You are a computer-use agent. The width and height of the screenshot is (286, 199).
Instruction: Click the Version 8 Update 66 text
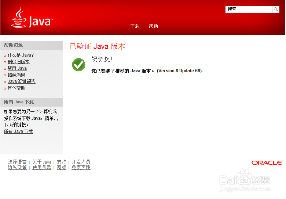pos(180,71)
